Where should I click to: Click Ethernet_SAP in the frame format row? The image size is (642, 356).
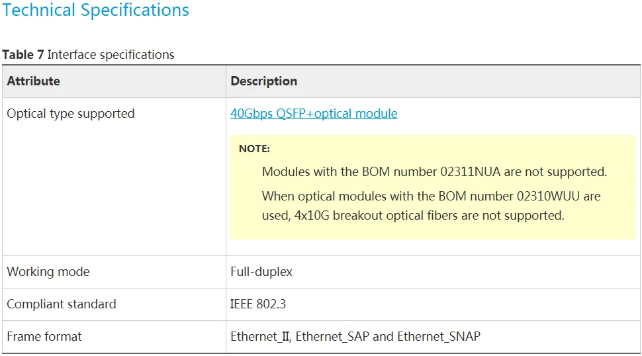point(332,336)
